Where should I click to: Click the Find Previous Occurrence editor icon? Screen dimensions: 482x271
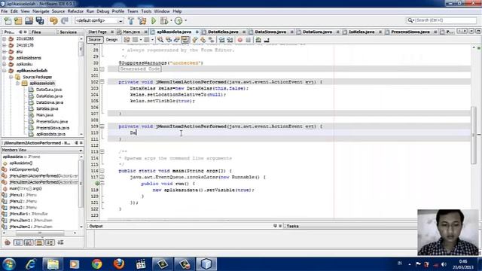(169, 40)
